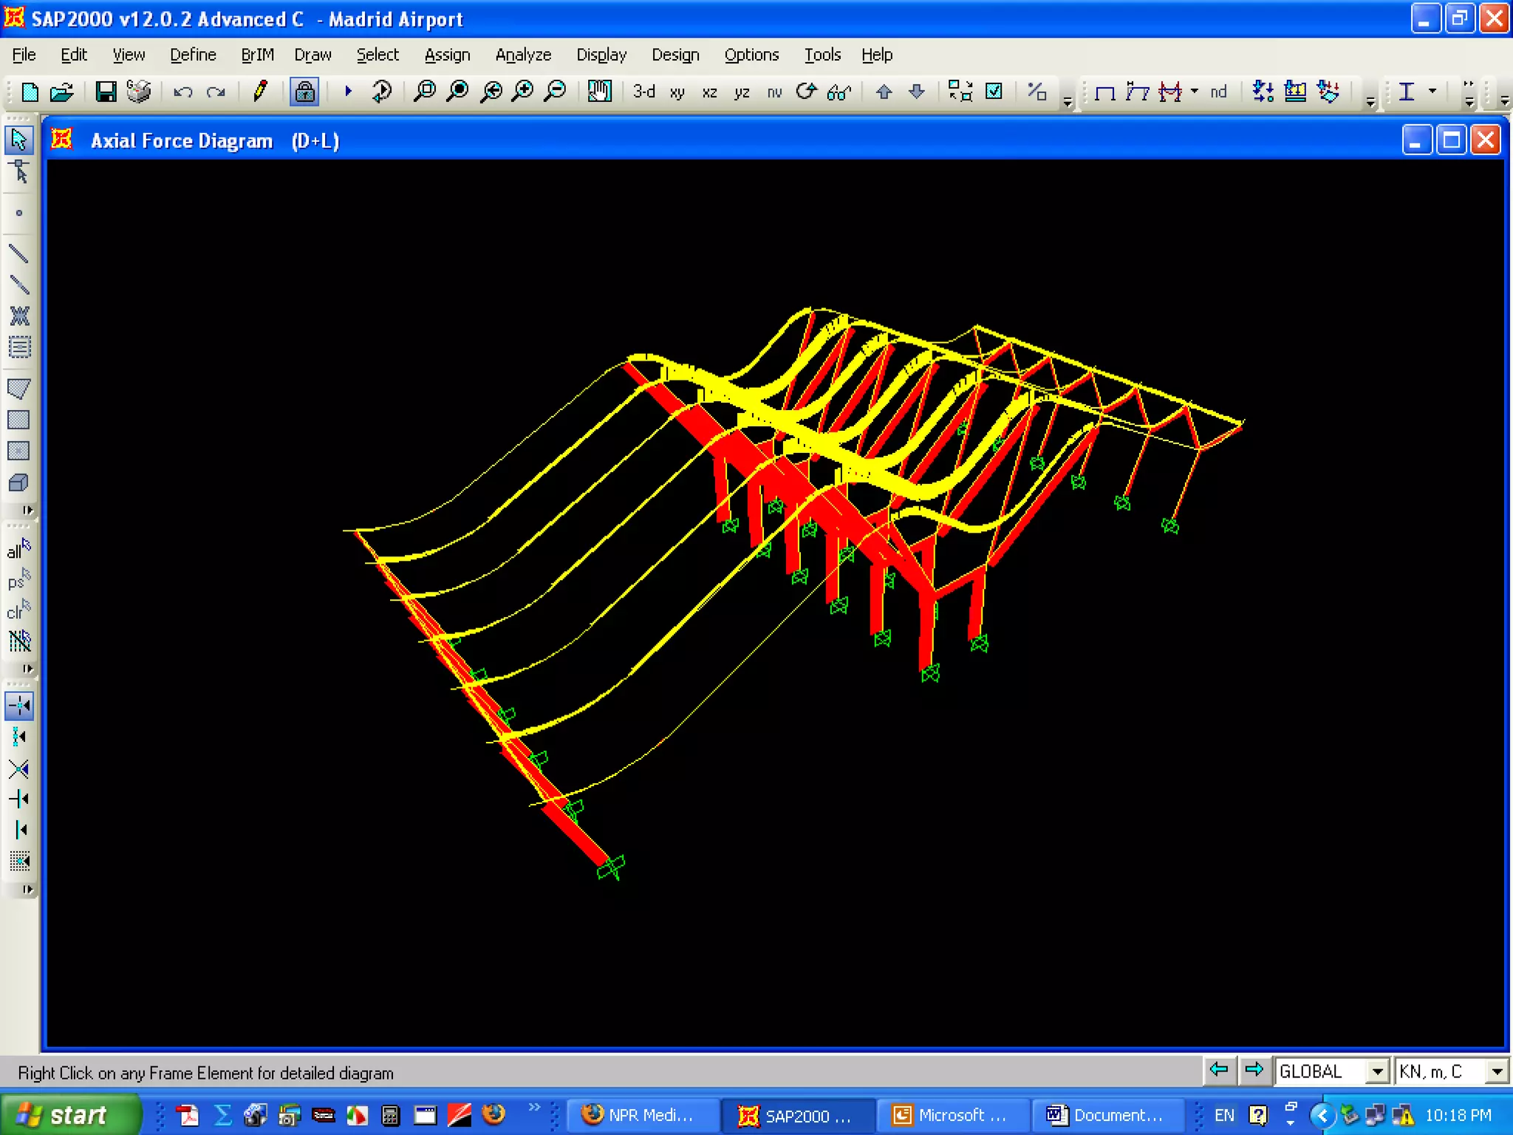Click the Rotate 3D View icon

(x=806, y=92)
